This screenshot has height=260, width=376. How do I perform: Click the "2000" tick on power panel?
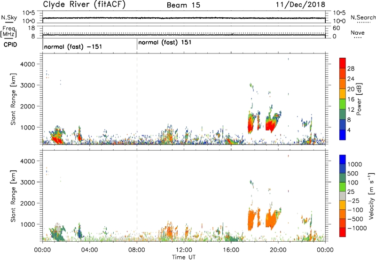(28, 106)
